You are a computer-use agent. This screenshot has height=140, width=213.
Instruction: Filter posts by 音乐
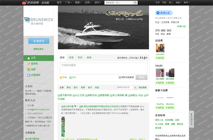tap(90, 88)
